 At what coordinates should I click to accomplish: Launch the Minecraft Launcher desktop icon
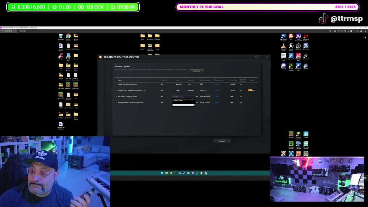click(291, 145)
